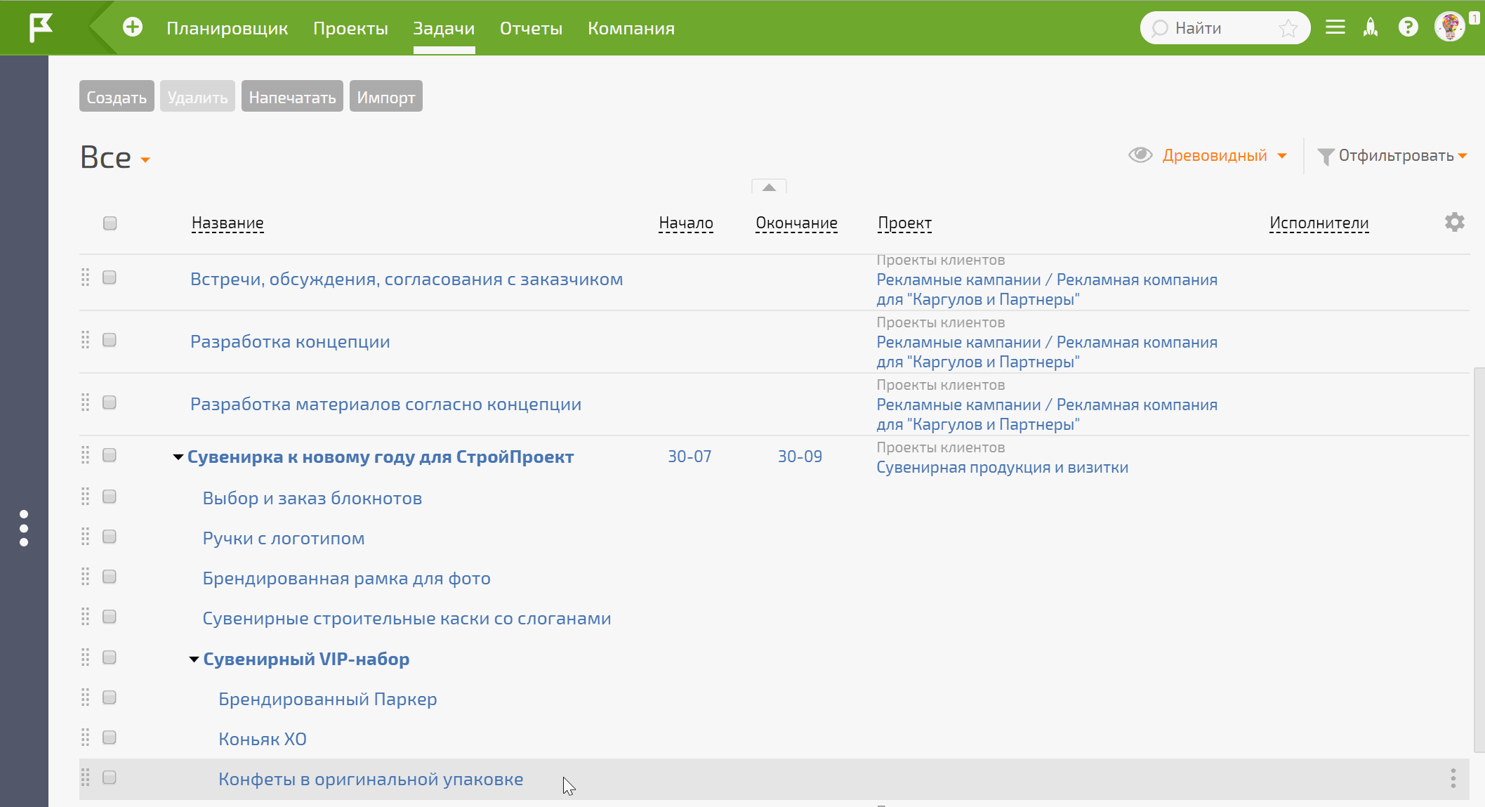This screenshot has height=807, width=1485.
Task: Click the favorites star in search
Action: click(x=1288, y=28)
